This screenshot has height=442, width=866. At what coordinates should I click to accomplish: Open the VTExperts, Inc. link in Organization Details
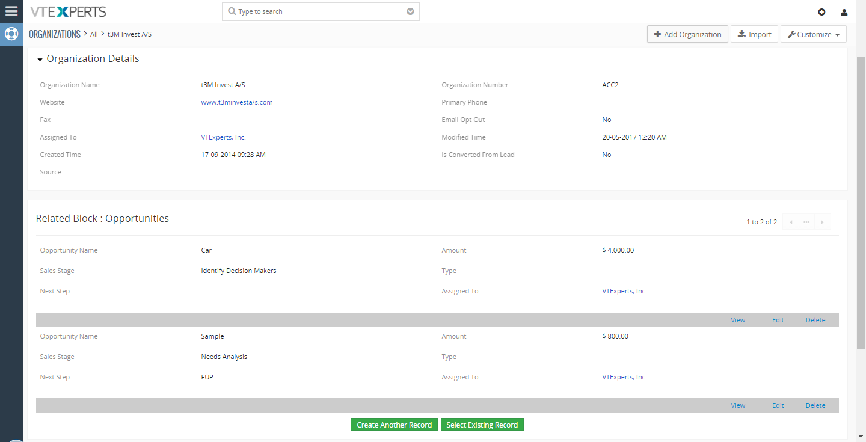[x=223, y=137]
